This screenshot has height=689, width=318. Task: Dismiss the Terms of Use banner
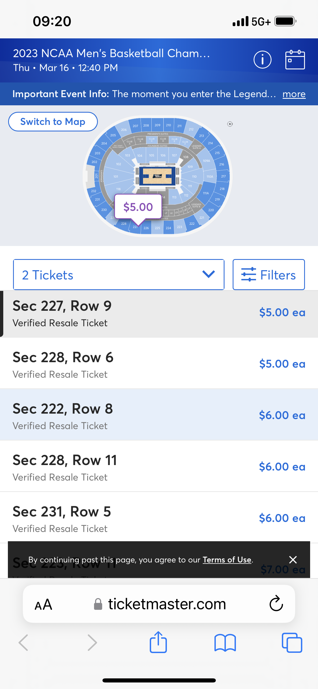(x=293, y=559)
